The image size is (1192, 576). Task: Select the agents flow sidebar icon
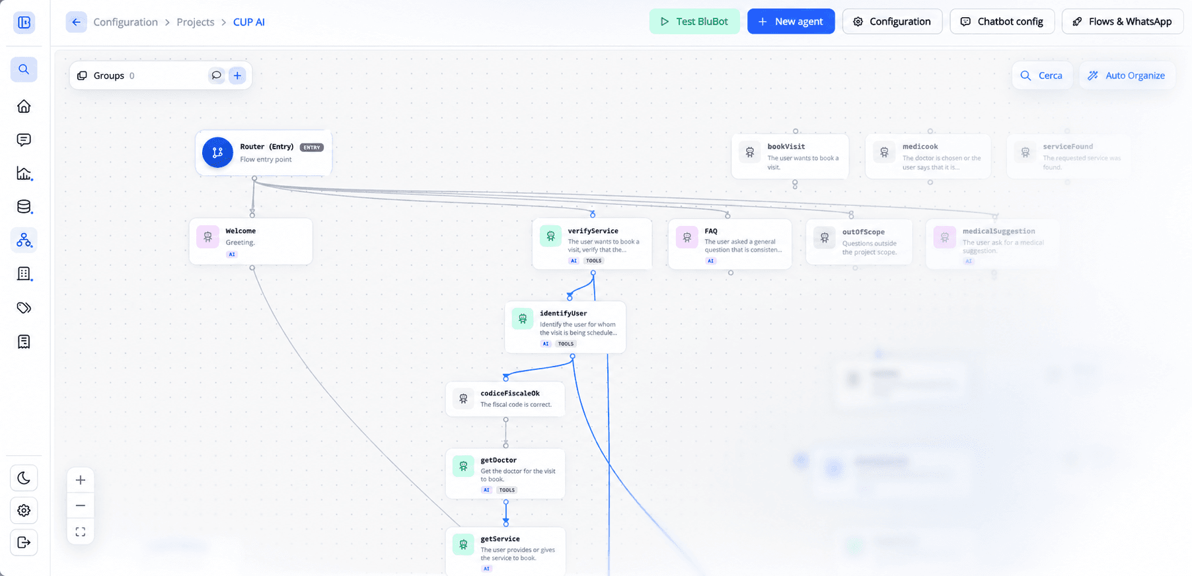point(24,240)
